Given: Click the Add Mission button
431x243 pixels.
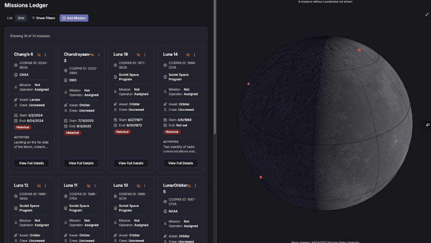Looking at the screenshot, I should (x=74, y=18).
